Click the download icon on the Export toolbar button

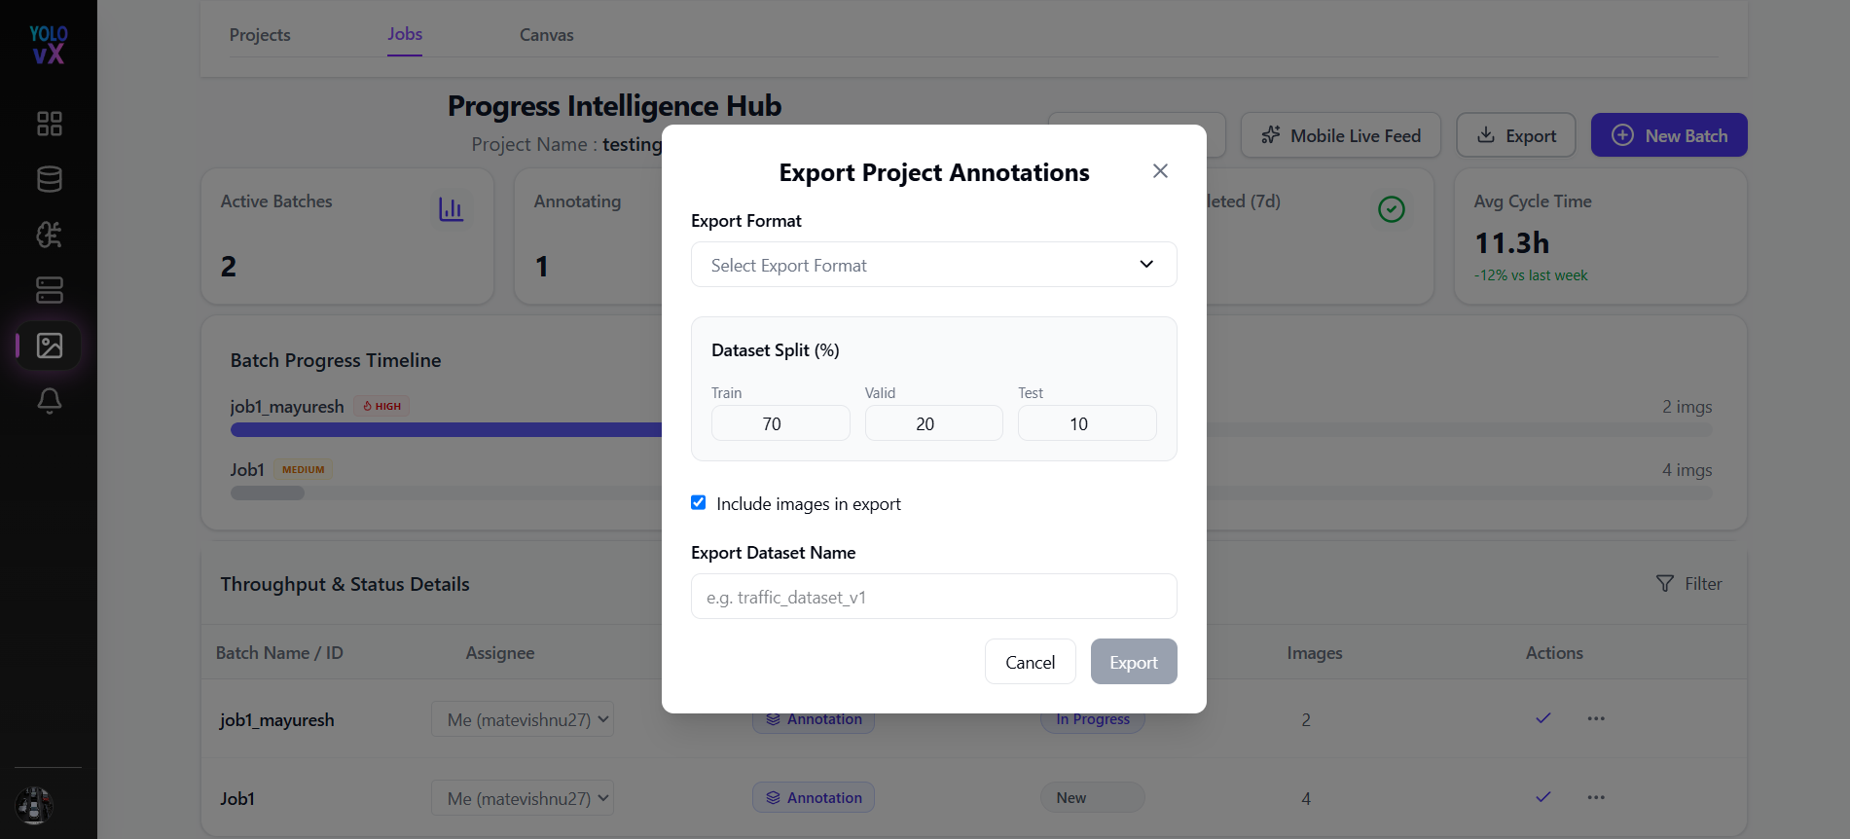(1486, 135)
